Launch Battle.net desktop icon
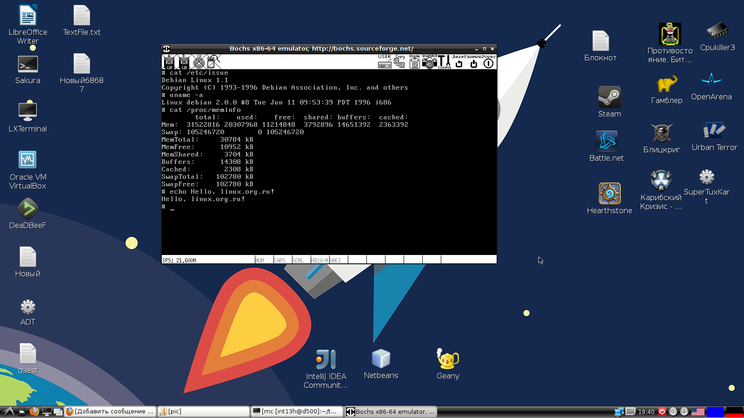Image resolution: width=744 pixels, height=418 pixels. tap(607, 146)
